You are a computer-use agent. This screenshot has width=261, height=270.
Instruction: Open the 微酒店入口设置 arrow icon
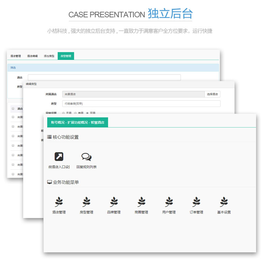[59, 157]
